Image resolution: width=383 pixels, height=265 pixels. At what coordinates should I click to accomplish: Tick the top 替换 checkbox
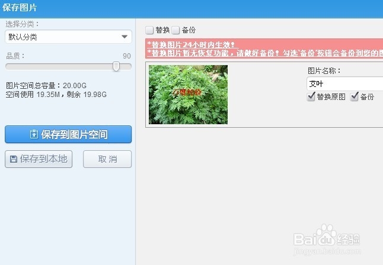(149, 30)
